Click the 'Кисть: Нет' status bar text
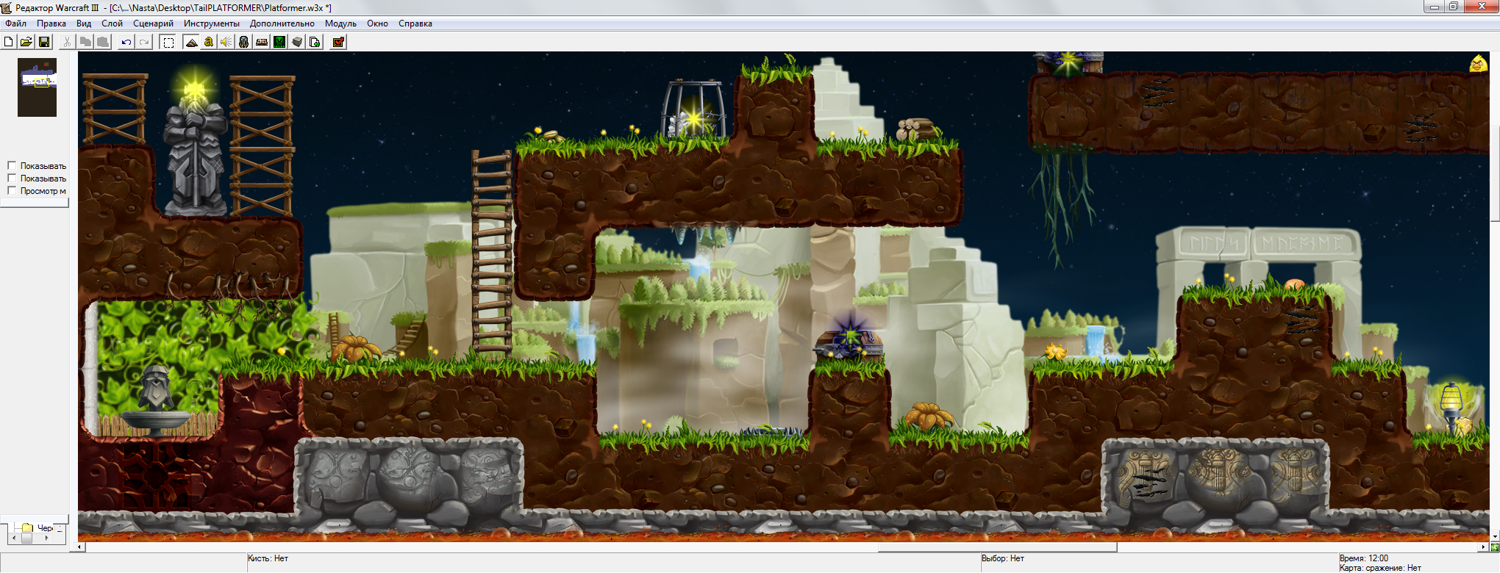The height and width of the screenshot is (573, 1500). (x=268, y=558)
